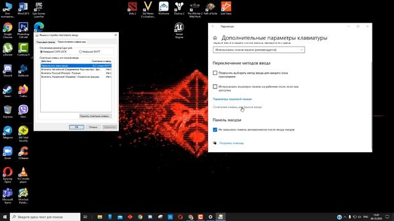
Task: Open Параметры языковой панели link
Action: pyautogui.click(x=232, y=99)
